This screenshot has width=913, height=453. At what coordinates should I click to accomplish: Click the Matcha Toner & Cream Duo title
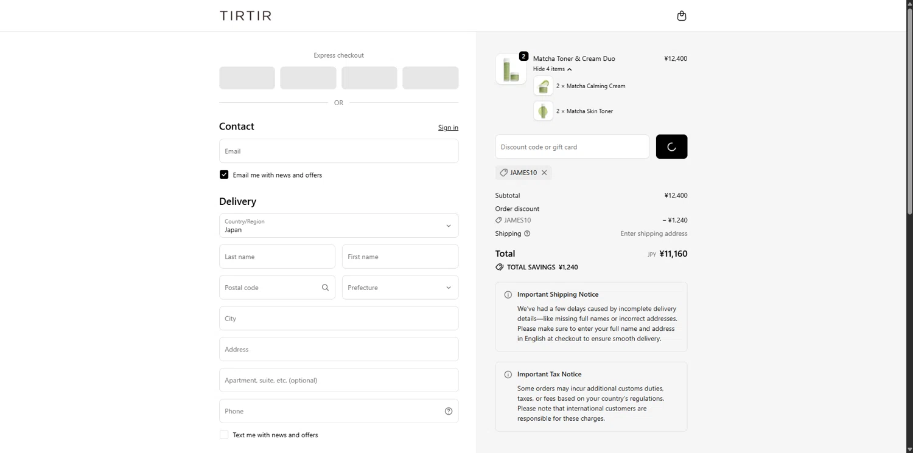pos(574,58)
